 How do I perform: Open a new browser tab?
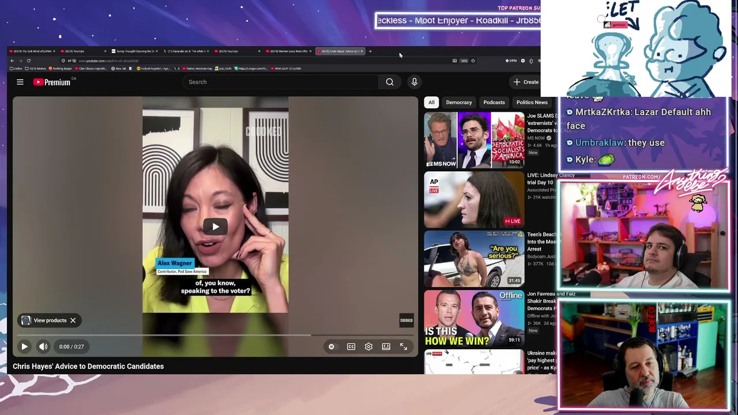click(x=370, y=51)
